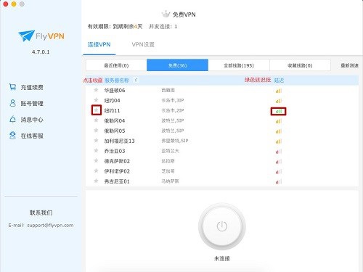The image size is (363, 272).
Task: Click the red latency bars for 乔治亚03
Action: click(x=279, y=152)
